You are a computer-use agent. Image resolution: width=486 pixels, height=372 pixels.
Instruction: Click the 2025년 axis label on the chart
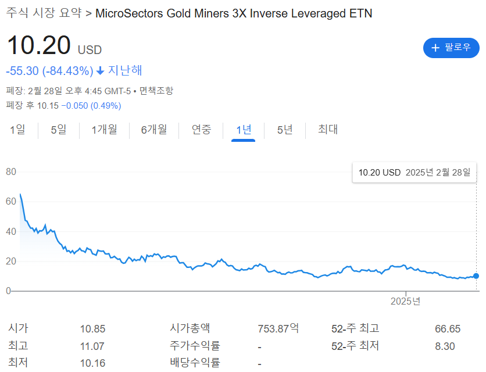click(405, 301)
